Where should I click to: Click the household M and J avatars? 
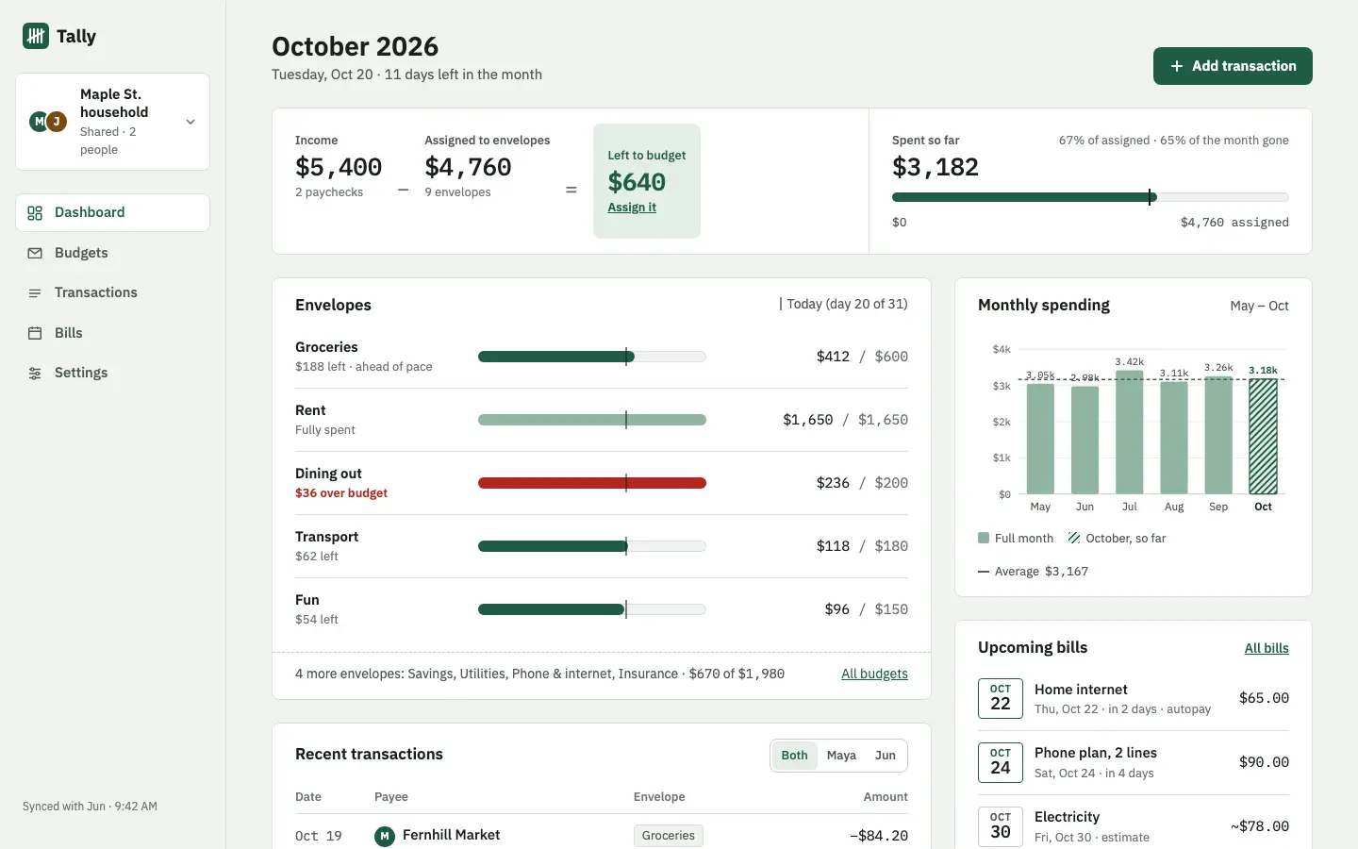pos(48,122)
